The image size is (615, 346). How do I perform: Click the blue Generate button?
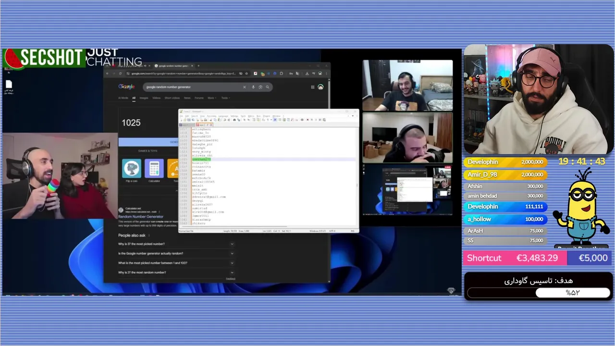149,142
